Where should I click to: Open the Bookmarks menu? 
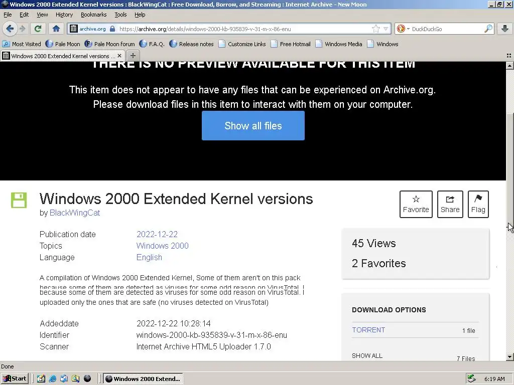(93, 15)
